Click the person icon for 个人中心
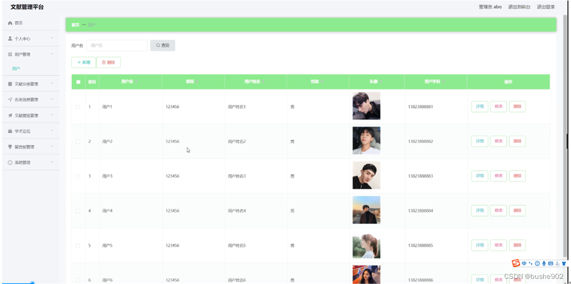The width and height of the screenshot is (571, 284). click(10, 39)
